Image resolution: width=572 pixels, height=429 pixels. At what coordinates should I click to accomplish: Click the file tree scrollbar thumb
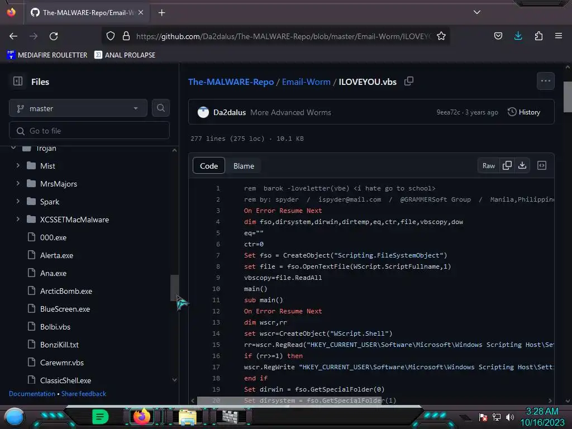point(174,288)
